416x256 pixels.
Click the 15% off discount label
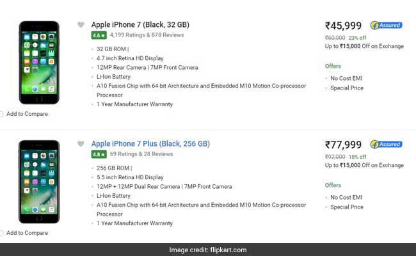358,157
